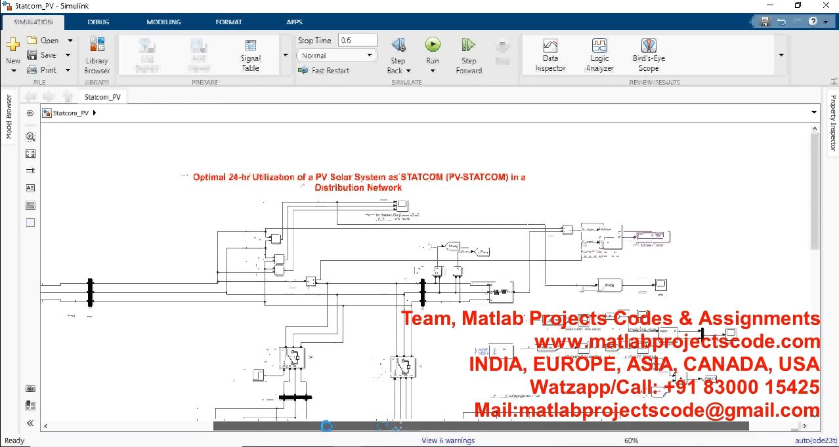Click the quick access save icon

point(765,22)
